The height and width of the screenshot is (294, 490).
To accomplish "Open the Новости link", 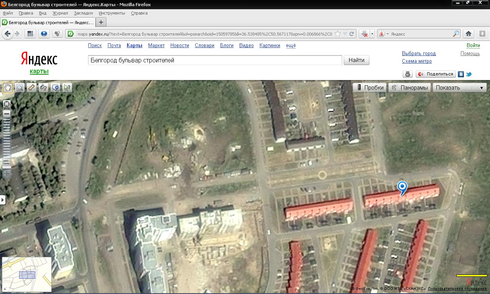I will click(180, 45).
